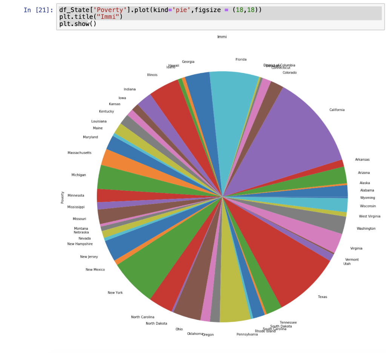Click the Michigan label text

78,175
